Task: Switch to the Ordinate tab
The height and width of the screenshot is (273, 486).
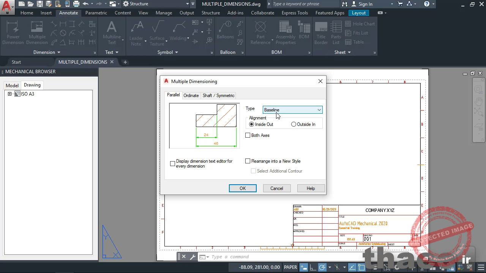Action: pyautogui.click(x=191, y=96)
